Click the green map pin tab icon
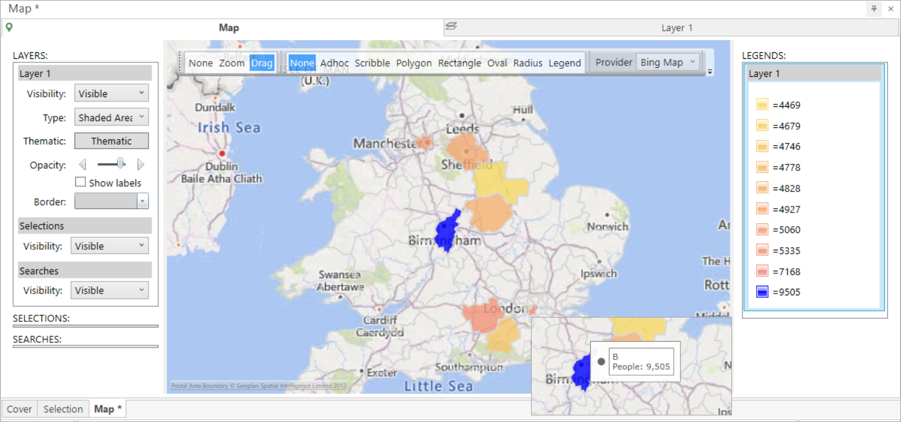This screenshot has height=422, width=901. point(9,27)
